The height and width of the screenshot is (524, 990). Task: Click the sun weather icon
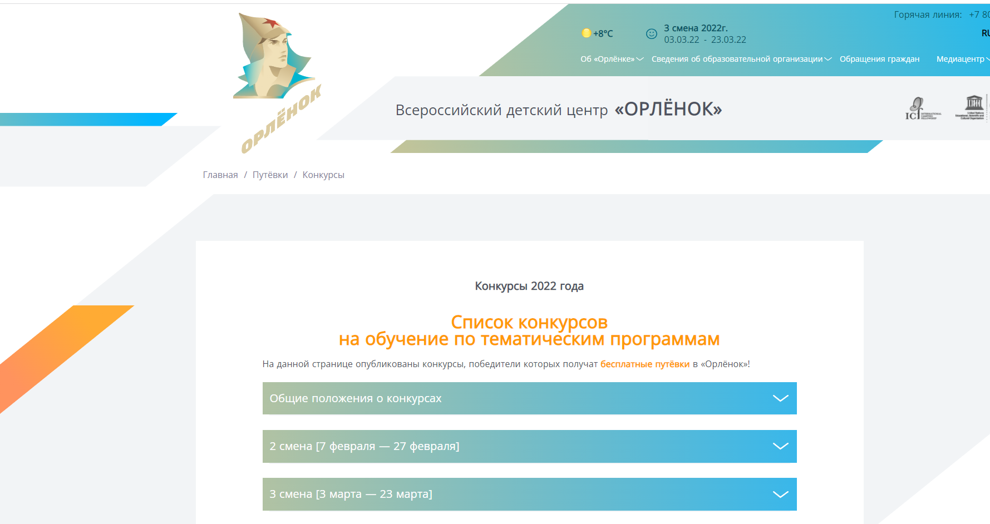[586, 33]
